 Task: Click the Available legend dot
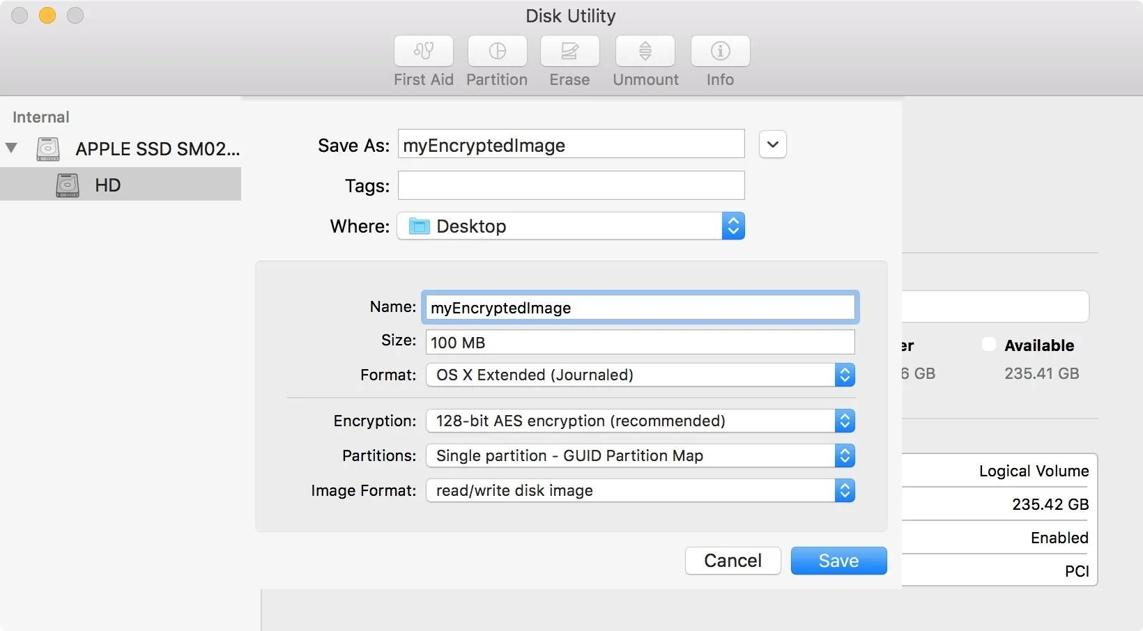(x=988, y=344)
